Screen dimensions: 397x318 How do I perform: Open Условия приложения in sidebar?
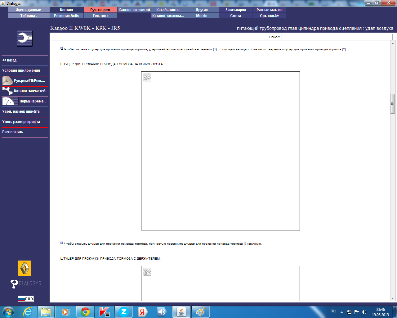(x=21, y=70)
